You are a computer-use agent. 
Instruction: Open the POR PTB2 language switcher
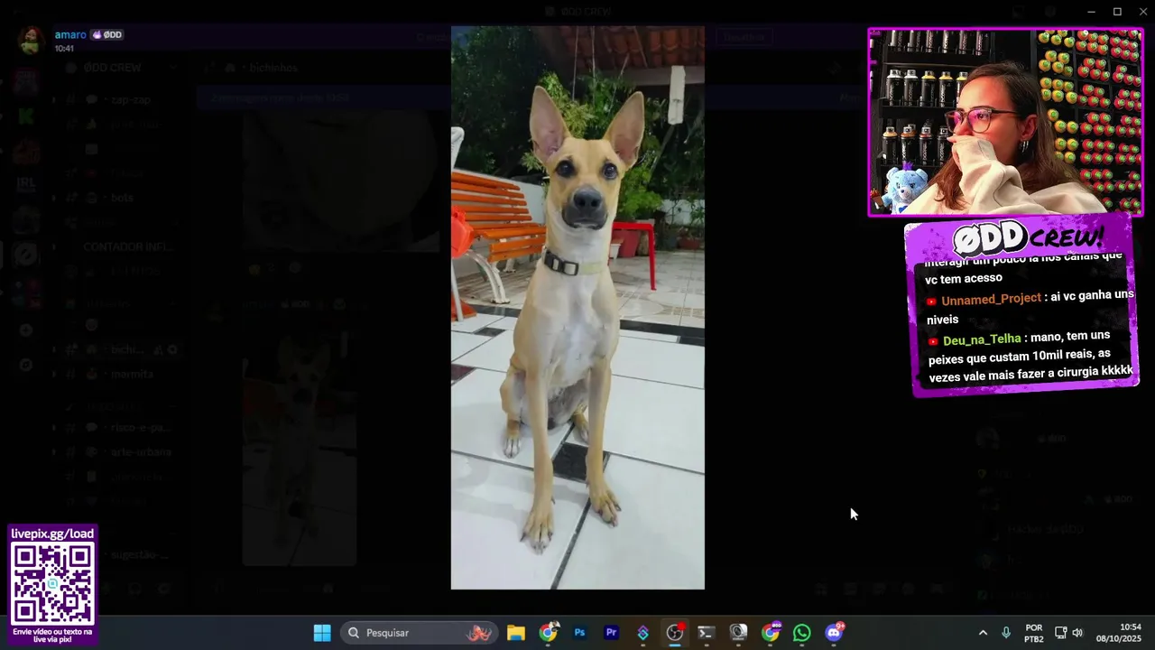coord(1034,633)
